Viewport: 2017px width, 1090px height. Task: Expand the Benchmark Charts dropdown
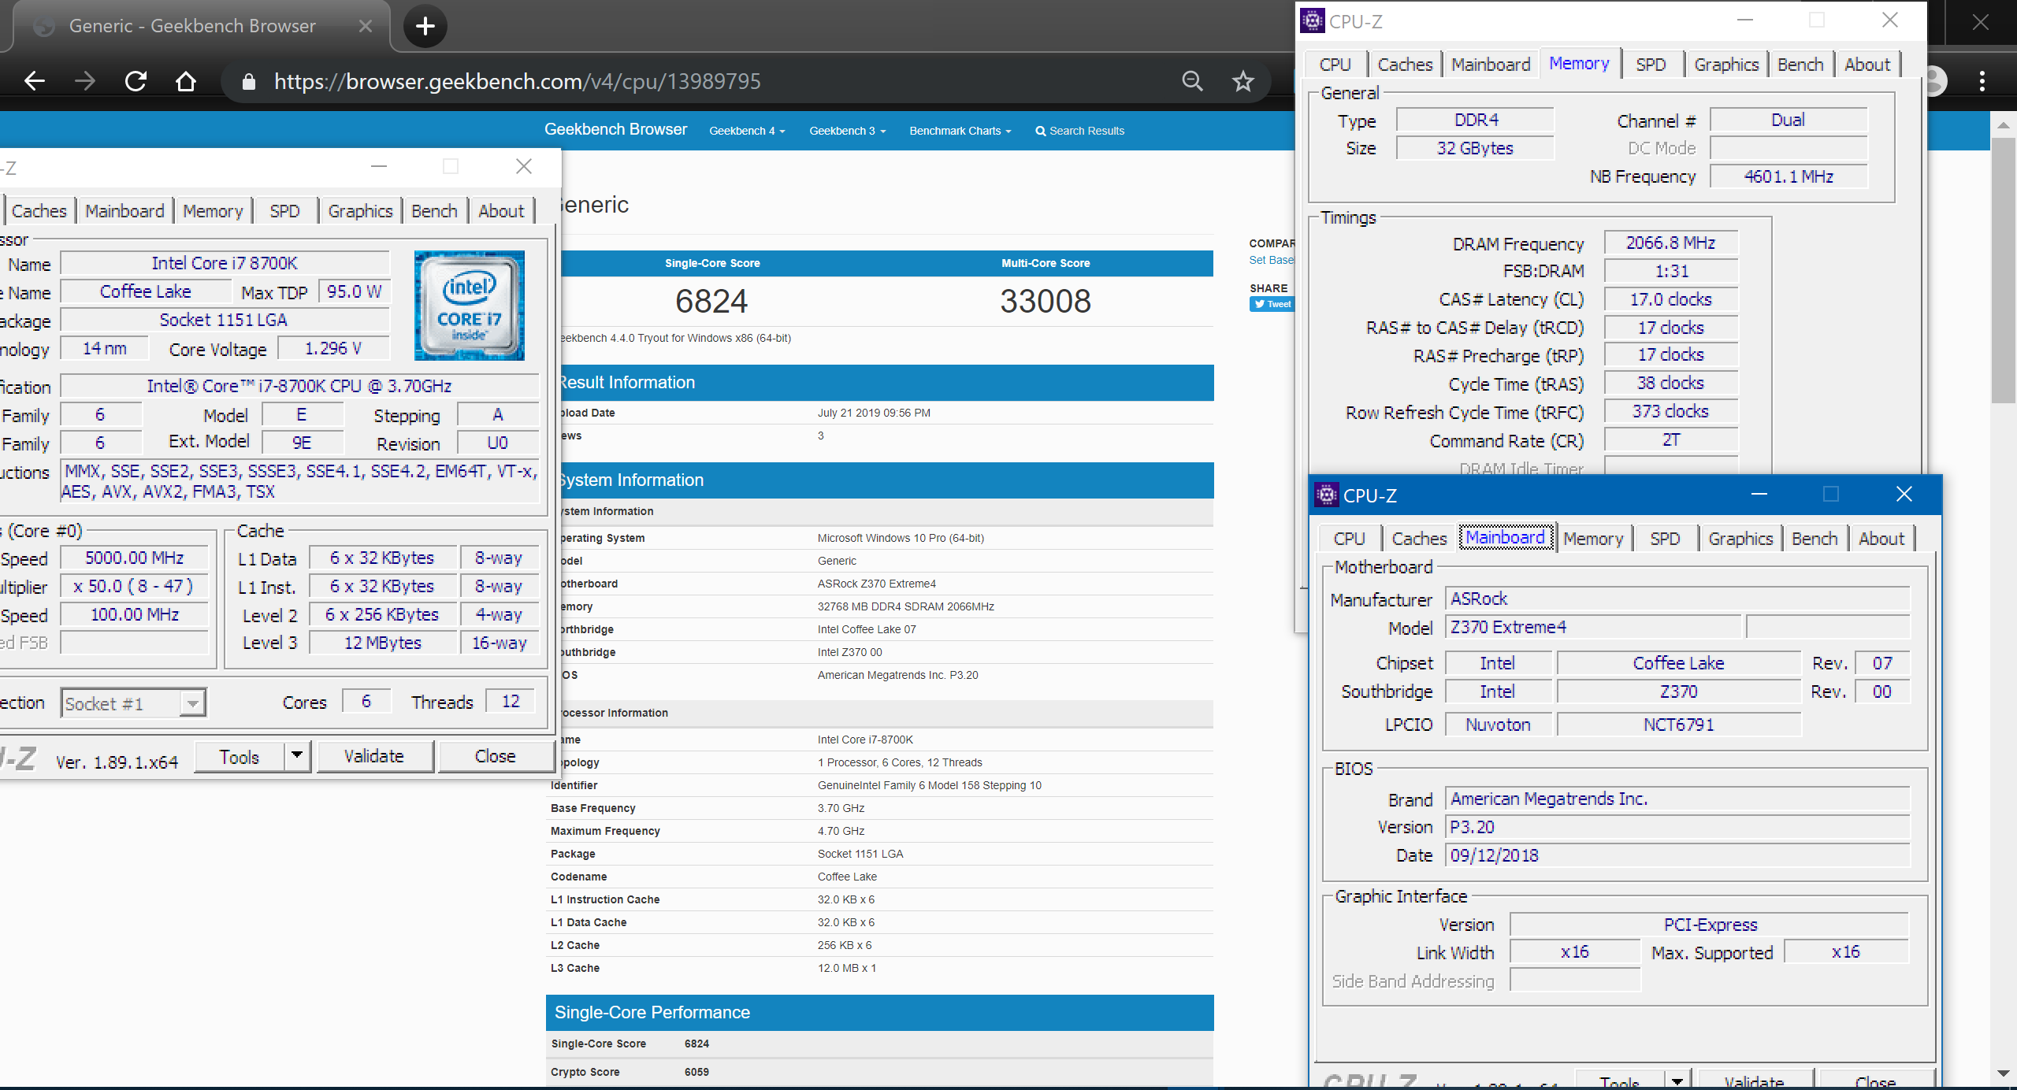coord(960,131)
